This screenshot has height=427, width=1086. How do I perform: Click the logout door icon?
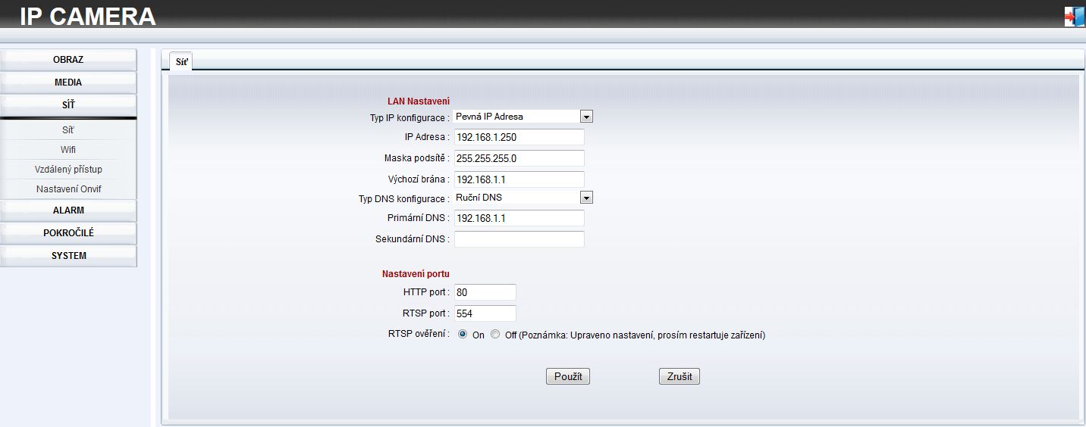(x=1075, y=17)
